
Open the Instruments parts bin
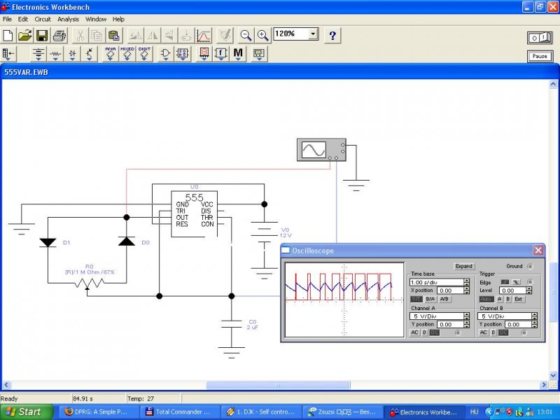(259, 54)
